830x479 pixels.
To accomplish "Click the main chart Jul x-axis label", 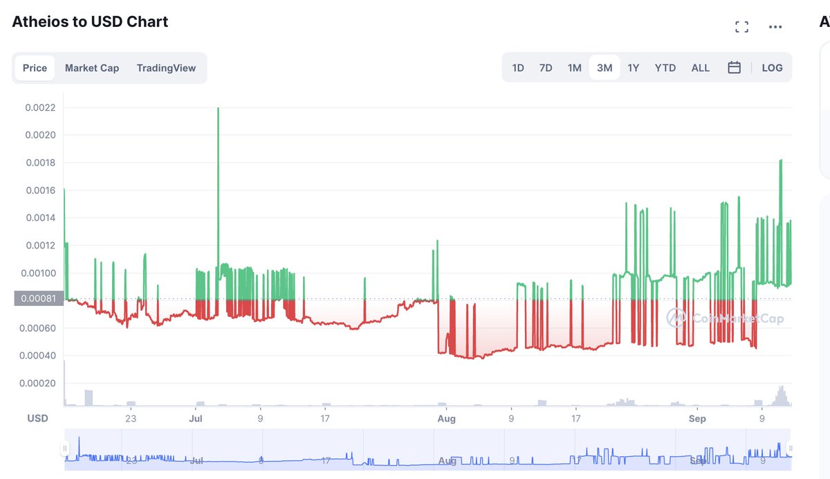I will pos(196,418).
